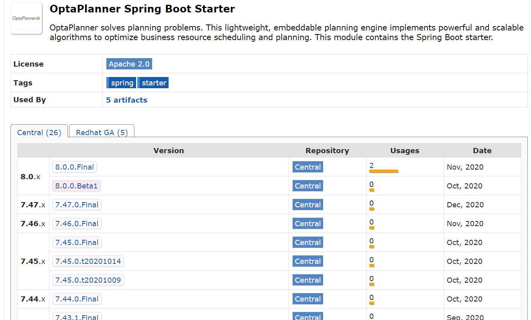
Task: Open version 7.45.0.t20201014
Action: tap(88, 261)
